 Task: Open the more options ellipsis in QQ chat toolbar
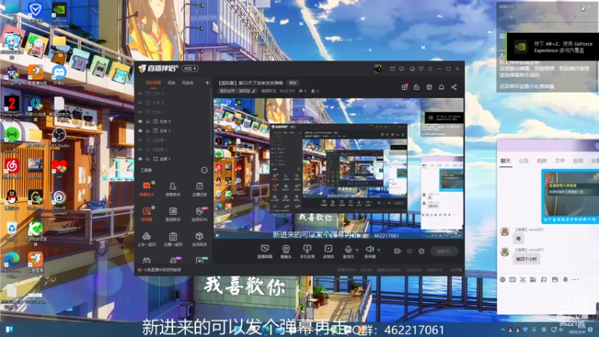pyautogui.click(x=575, y=279)
